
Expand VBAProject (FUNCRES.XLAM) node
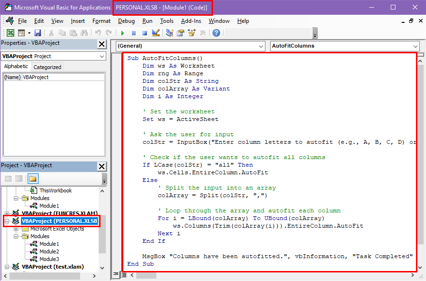pos(7,214)
